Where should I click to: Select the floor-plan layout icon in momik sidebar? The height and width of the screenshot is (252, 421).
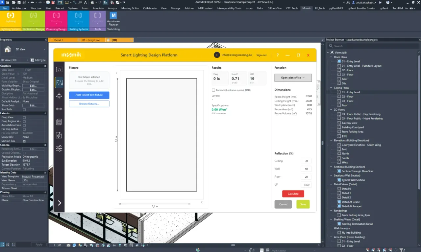(59, 82)
